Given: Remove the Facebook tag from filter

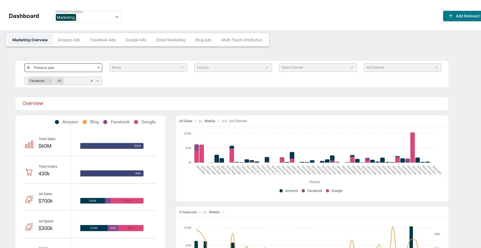Looking at the screenshot, I should coord(50,81).
